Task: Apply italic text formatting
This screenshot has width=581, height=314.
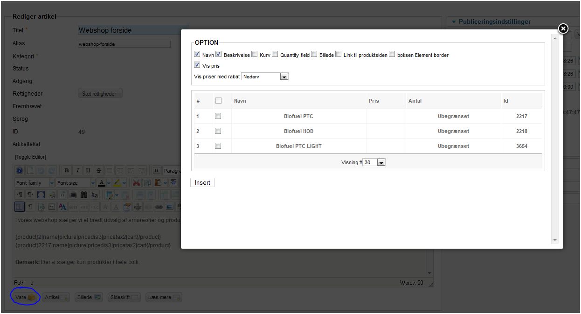Action: coord(77,171)
